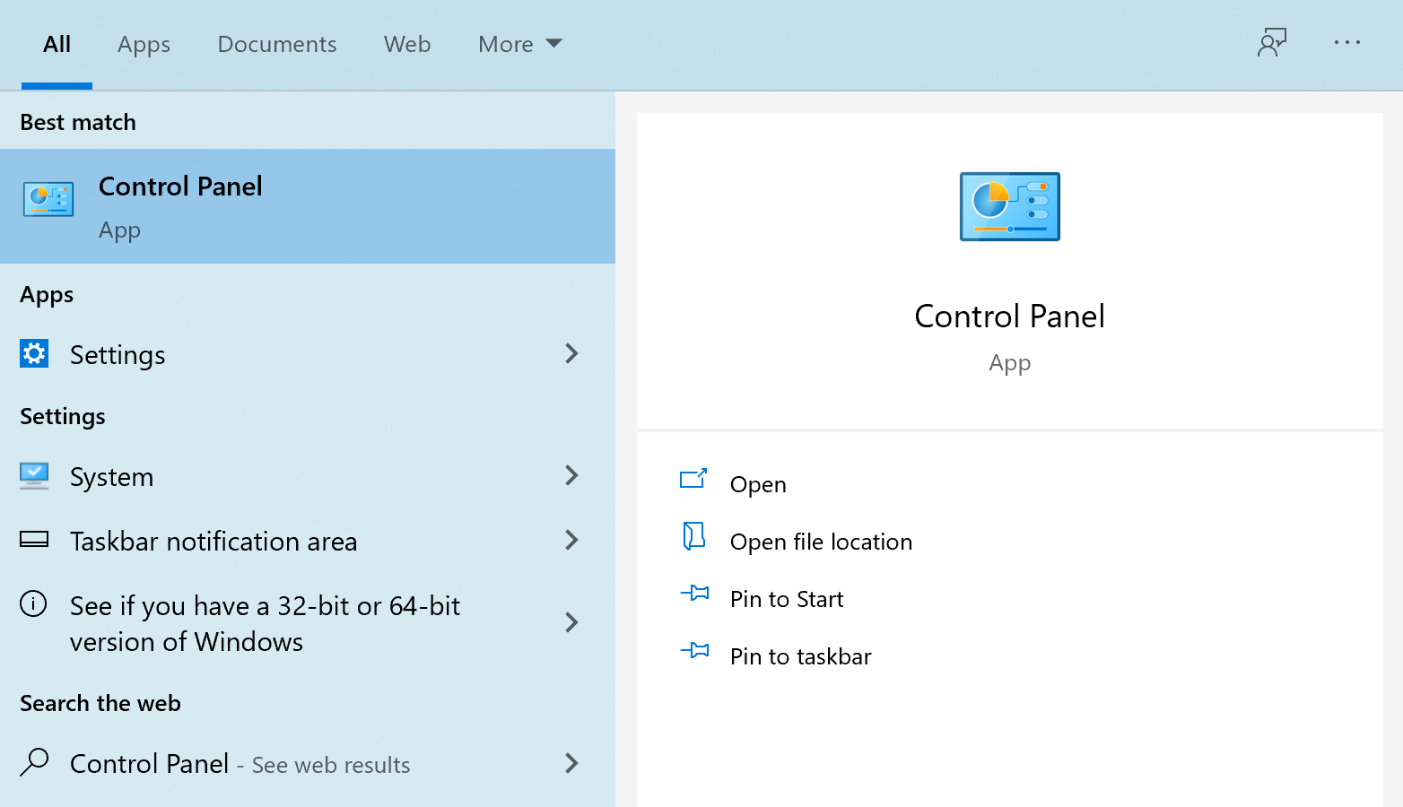Open the three-dot options menu
The height and width of the screenshot is (807, 1403).
pos(1347,42)
